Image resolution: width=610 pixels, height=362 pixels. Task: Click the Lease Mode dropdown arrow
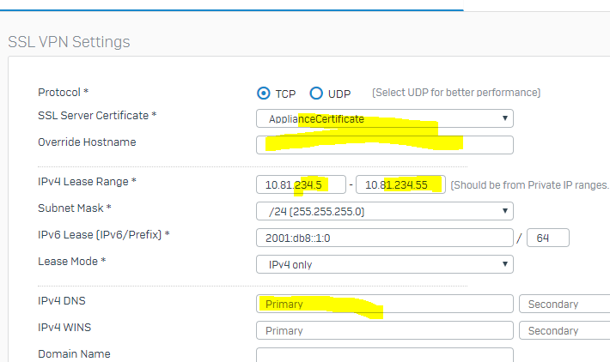pos(504,264)
